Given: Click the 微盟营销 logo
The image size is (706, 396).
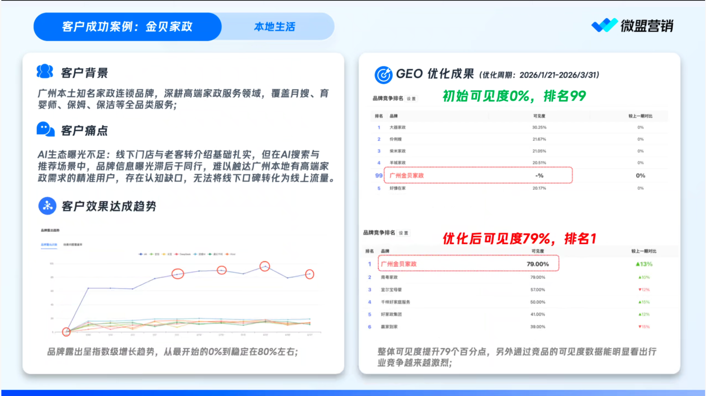Looking at the screenshot, I should pyautogui.click(x=632, y=25).
